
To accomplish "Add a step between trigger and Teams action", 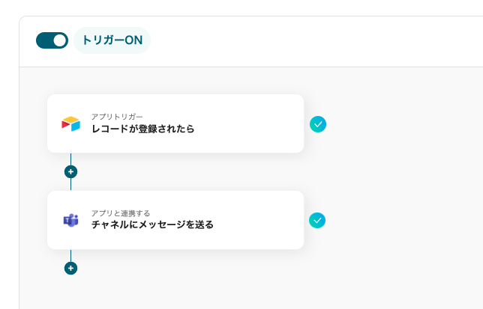I will (x=70, y=171).
